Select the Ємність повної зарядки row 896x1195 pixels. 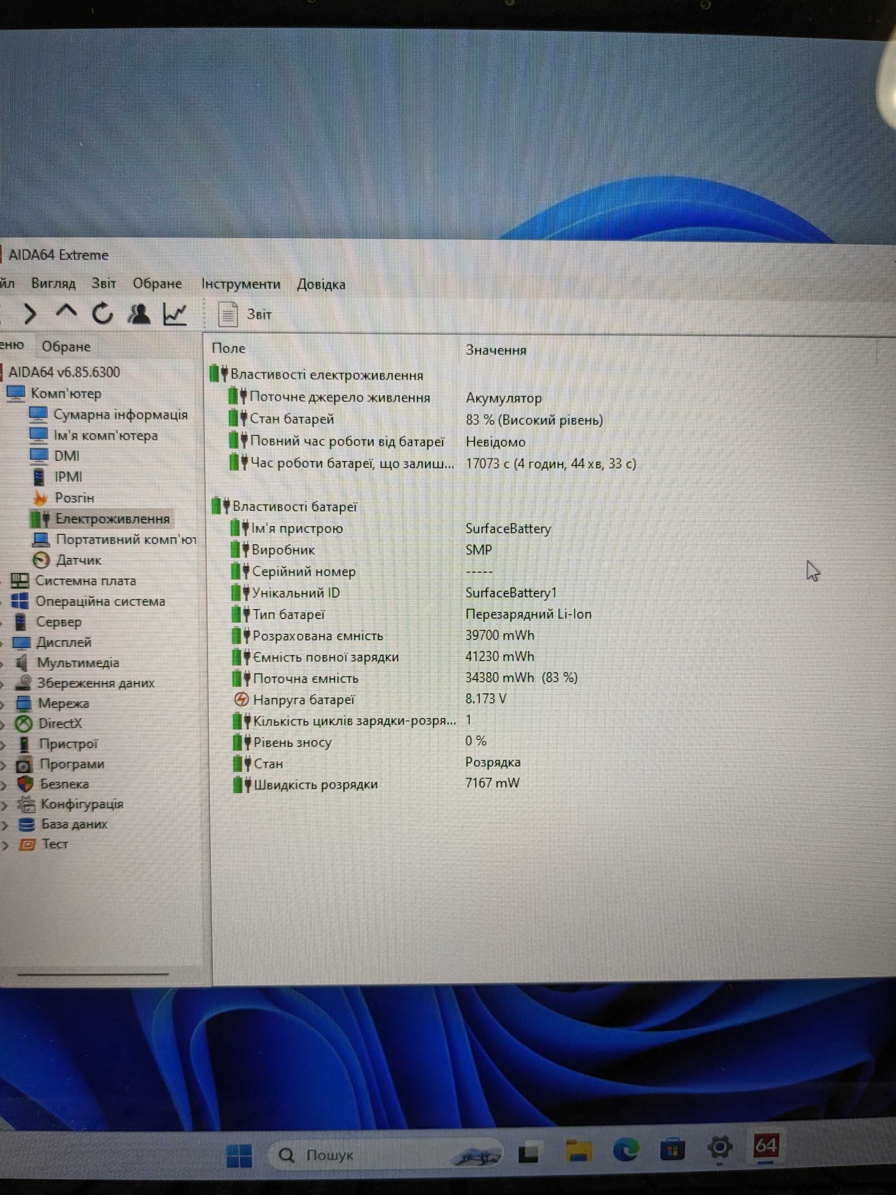383,657
